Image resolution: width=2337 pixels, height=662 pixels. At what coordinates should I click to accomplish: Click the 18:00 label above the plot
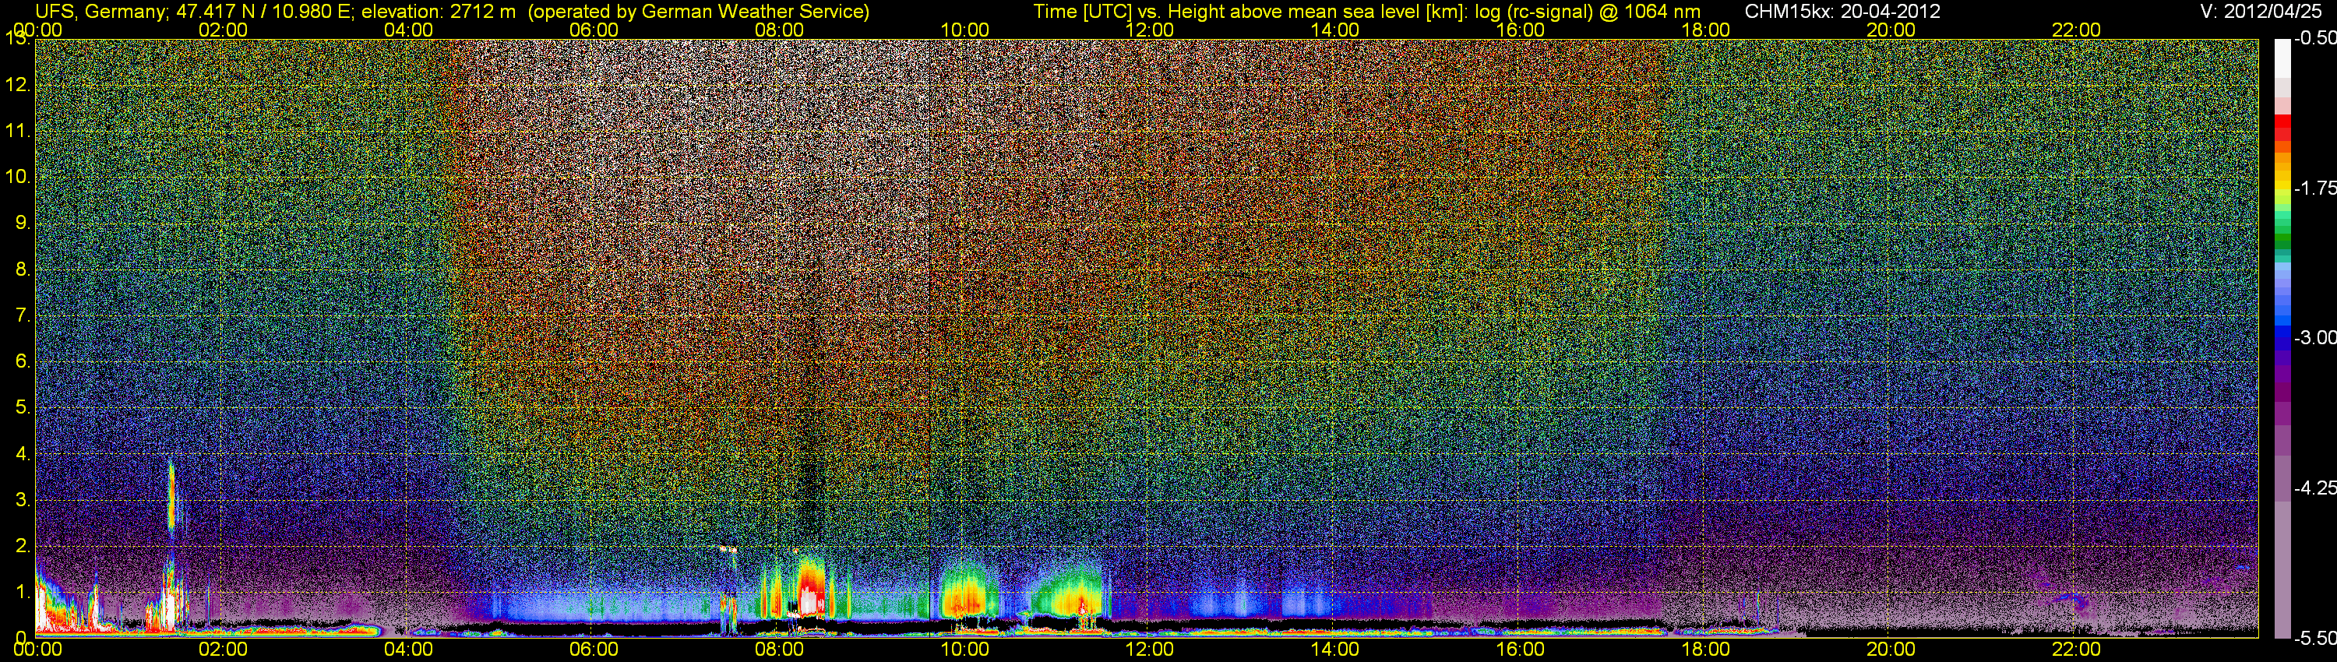click(1705, 30)
